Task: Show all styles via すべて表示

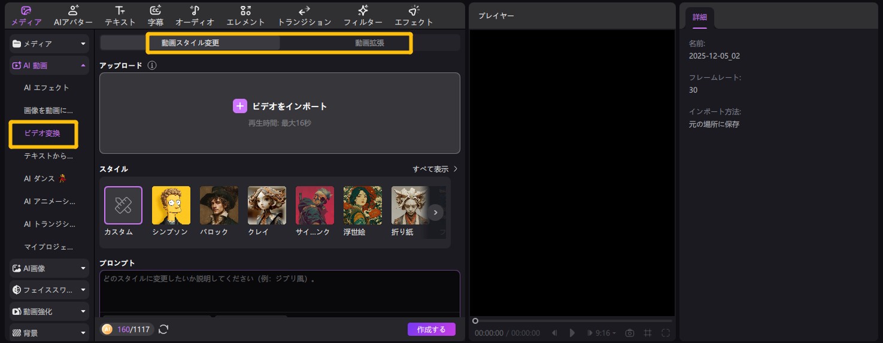Action: click(x=435, y=169)
